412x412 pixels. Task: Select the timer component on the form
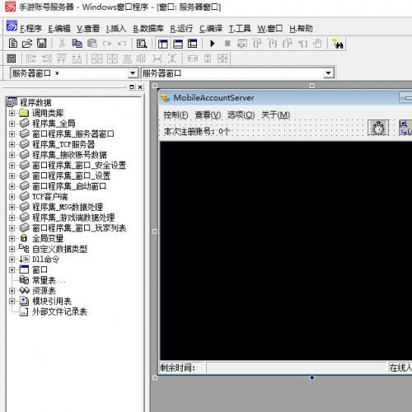pyautogui.click(x=378, y=128)
